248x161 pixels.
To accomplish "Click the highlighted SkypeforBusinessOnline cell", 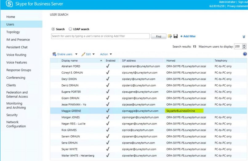I will [184, 111].
